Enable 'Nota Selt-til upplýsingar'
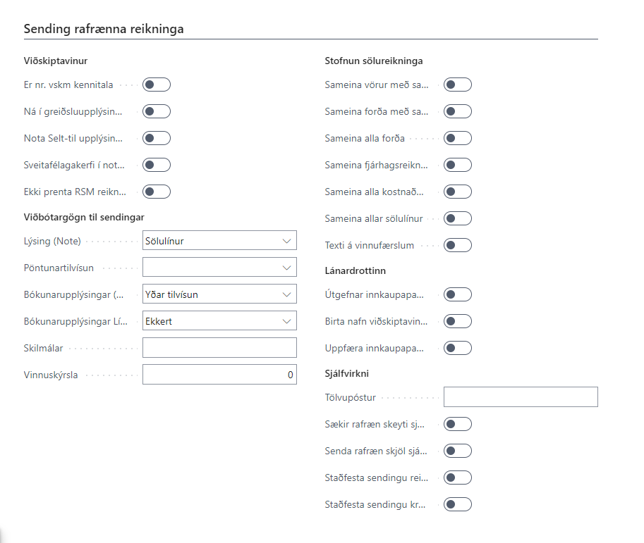 [156, 137]
